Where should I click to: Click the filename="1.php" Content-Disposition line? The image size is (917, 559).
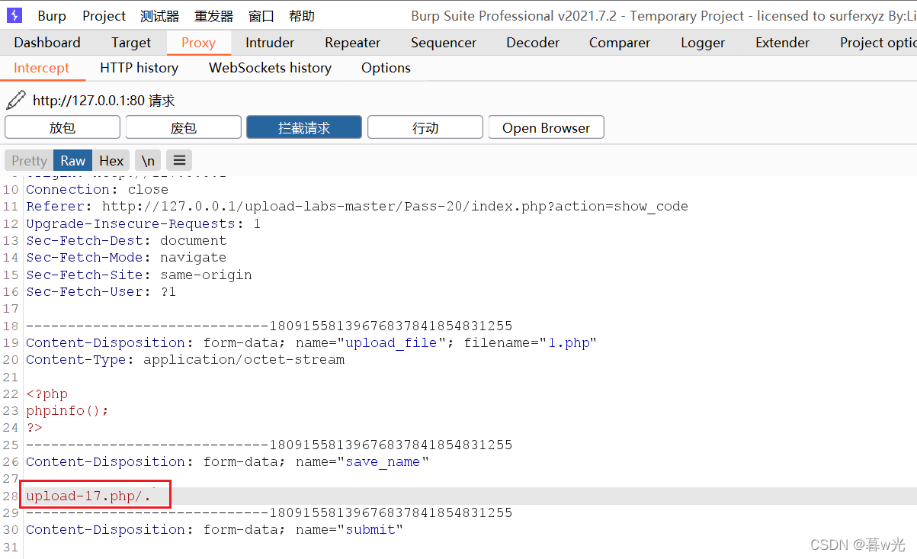311,342
